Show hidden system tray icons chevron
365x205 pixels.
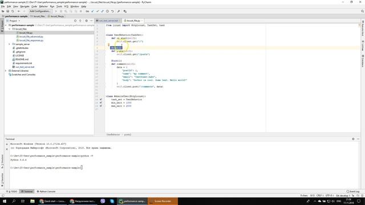[x=315, y=201]
